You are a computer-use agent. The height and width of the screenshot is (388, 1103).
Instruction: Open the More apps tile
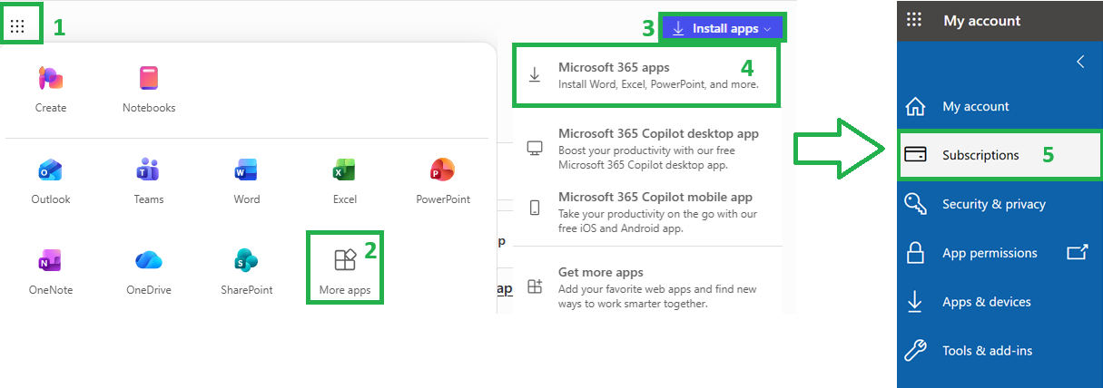click(x=345, y=267)
